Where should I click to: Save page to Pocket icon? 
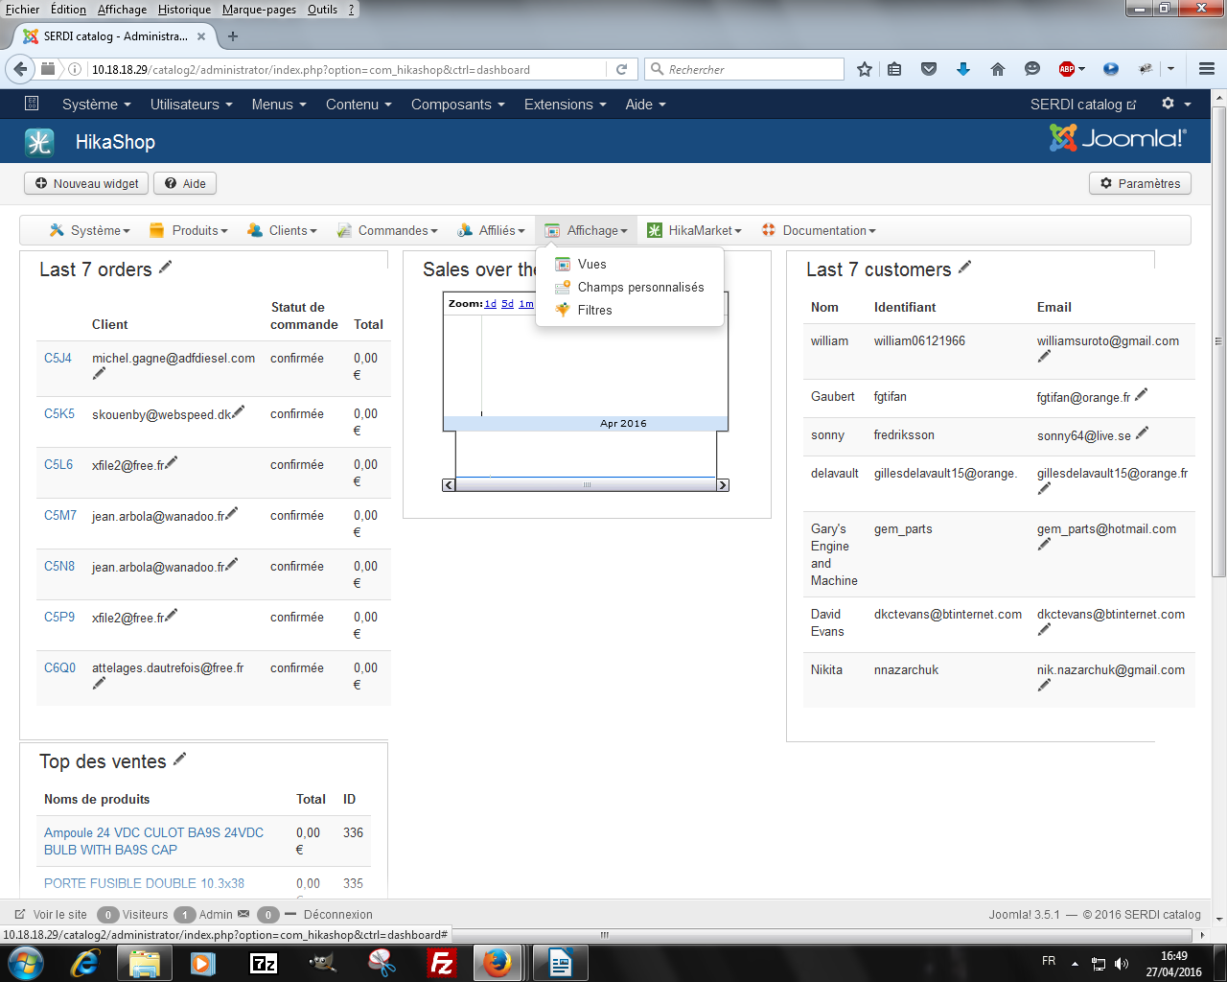(929, 69)
